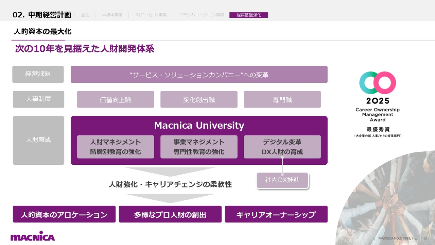Click the MACNICA logo at bottom left
This screenshot has height=245, width=435.
(x=33, y=236)
